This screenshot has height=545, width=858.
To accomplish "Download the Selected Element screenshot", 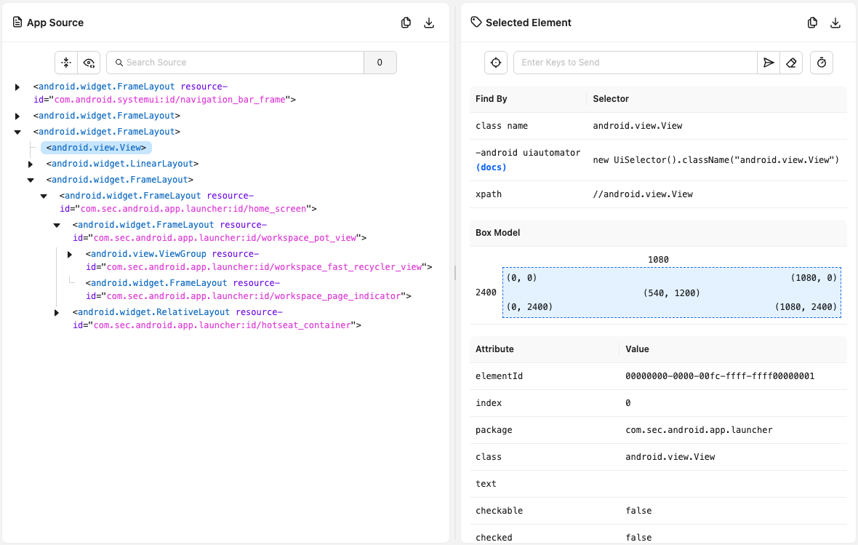I will tap(835, 23).
